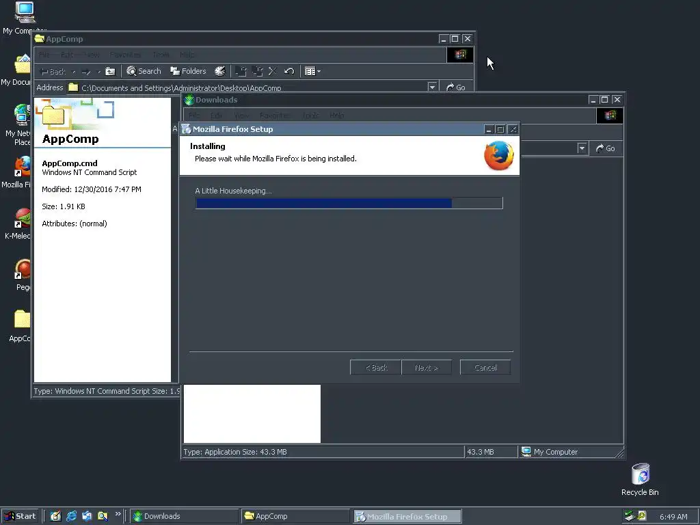Open Favorites menu in Downloads window
Image resolution: width=700 pixels, height=525 pixels.
click(x=275, y=115)
